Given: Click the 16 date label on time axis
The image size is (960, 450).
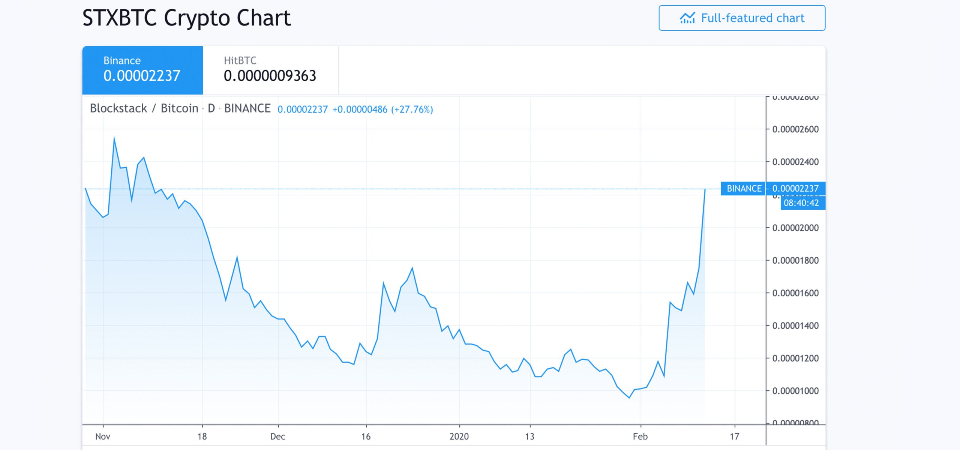Looking at the screenshot, I should (x=366, y=436).
